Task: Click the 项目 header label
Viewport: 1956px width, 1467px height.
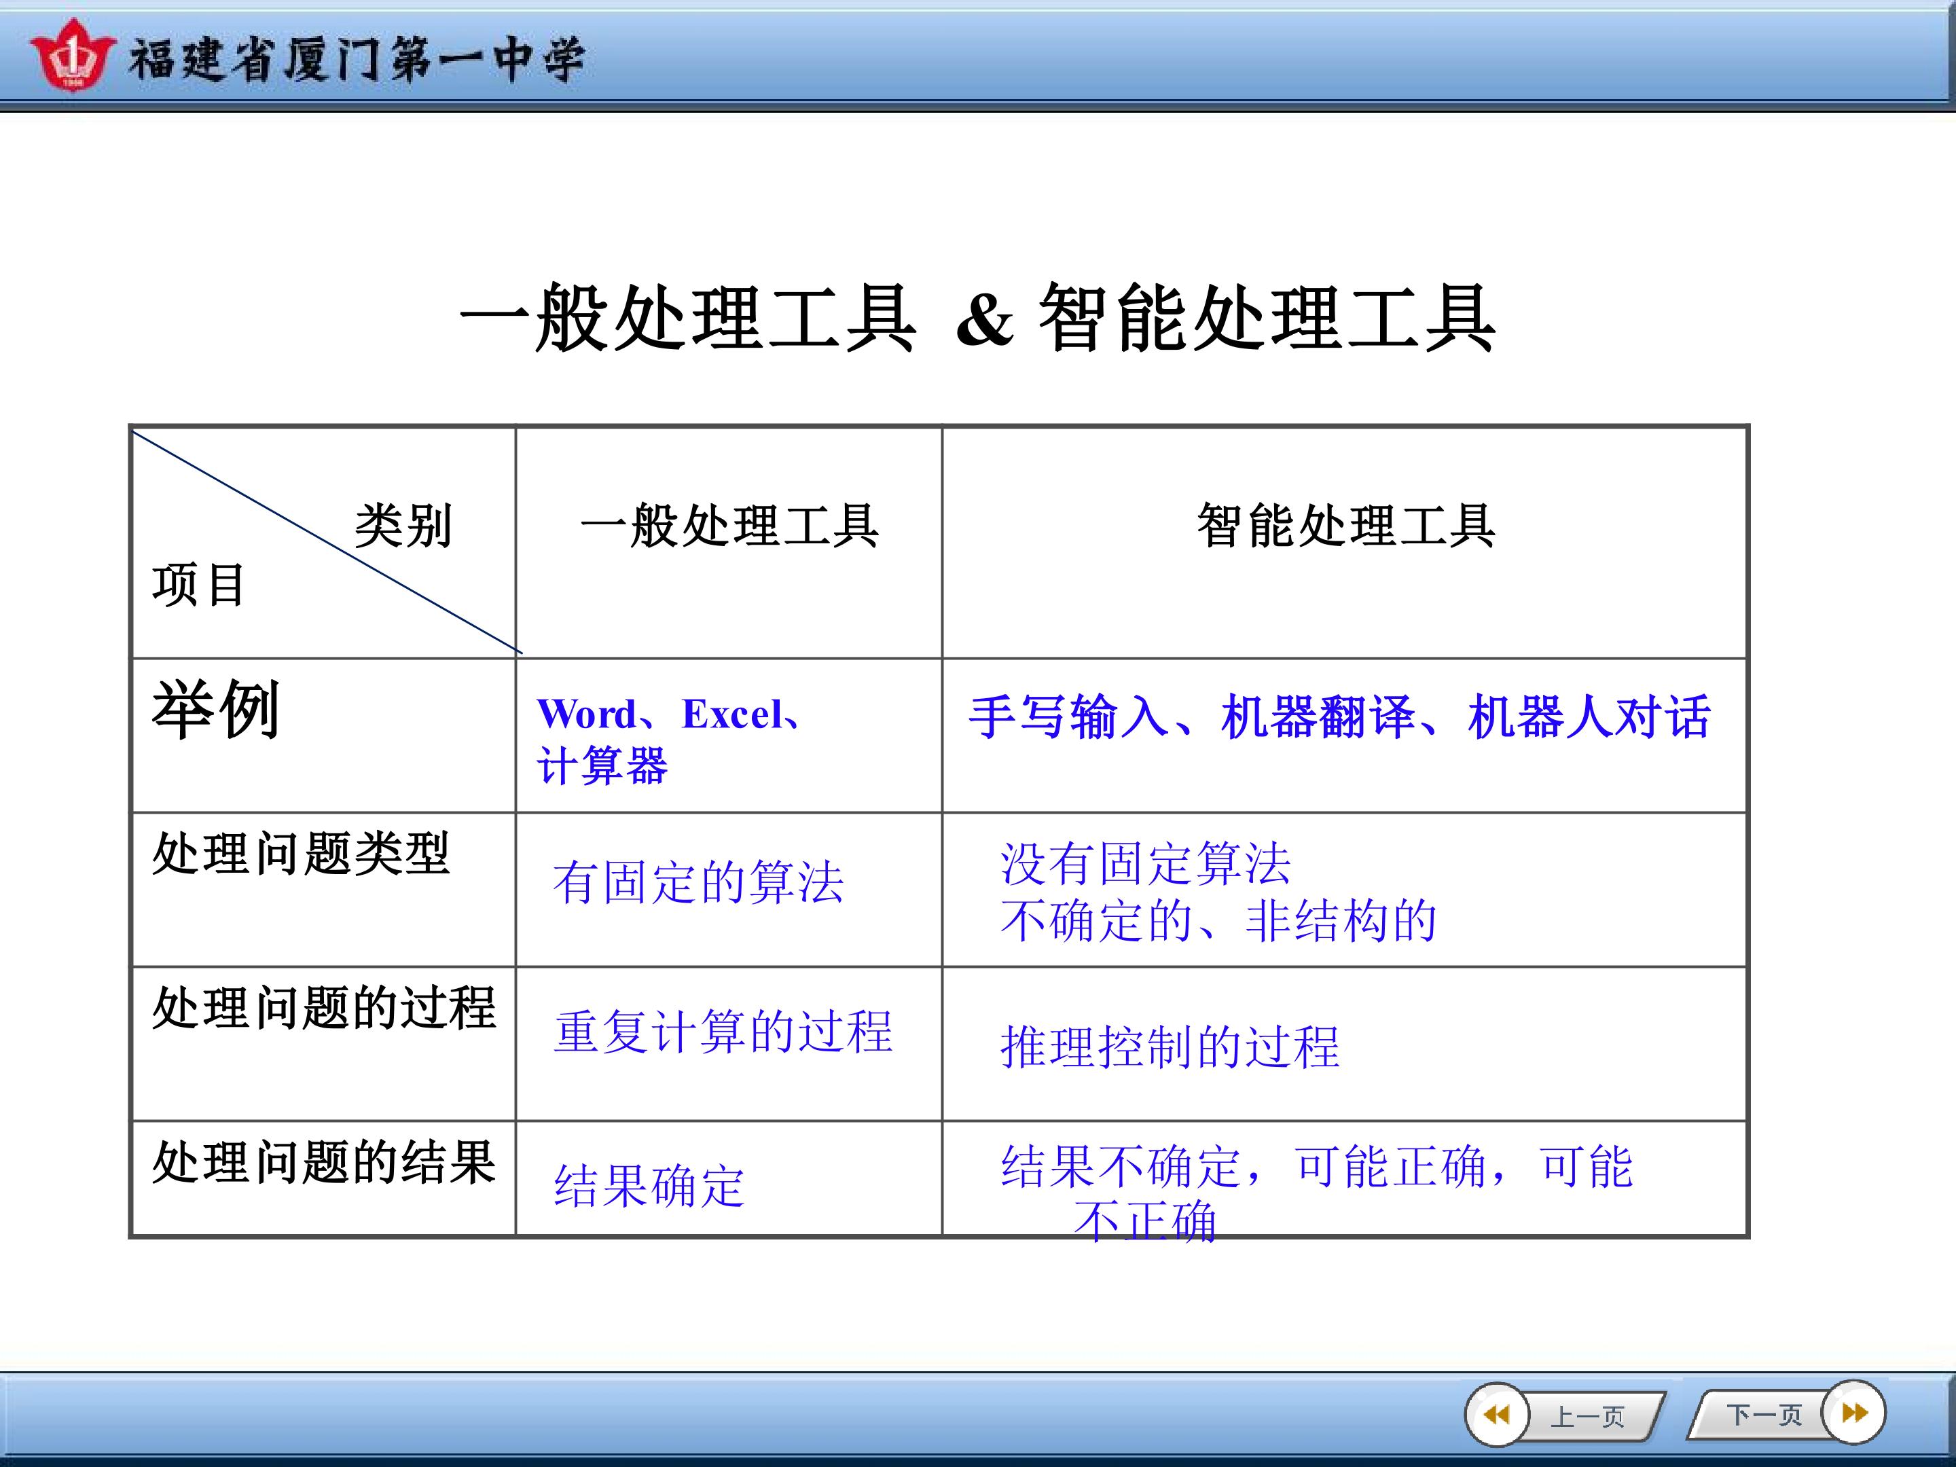Action: click(199, 585)
